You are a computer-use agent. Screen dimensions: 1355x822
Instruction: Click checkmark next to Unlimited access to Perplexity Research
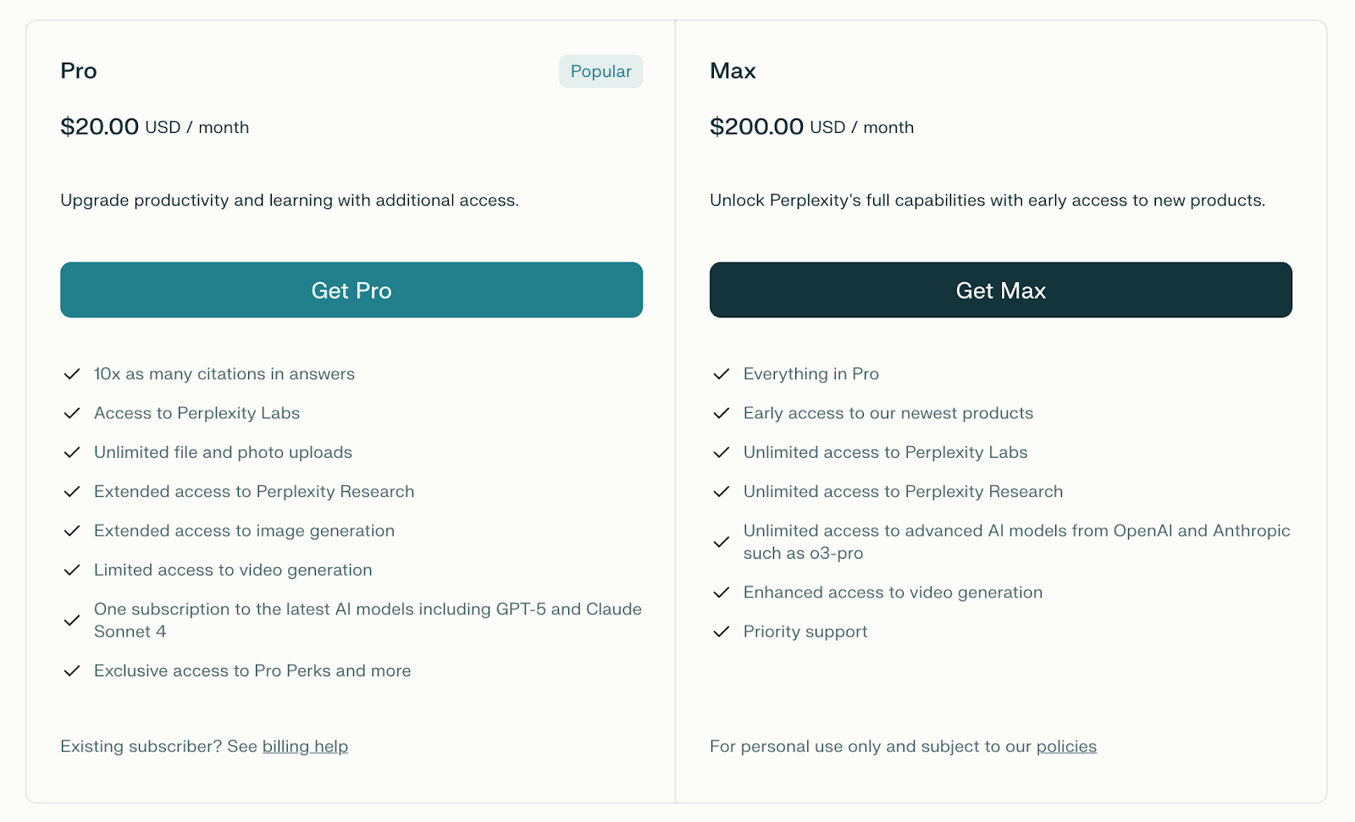(722, 492)
